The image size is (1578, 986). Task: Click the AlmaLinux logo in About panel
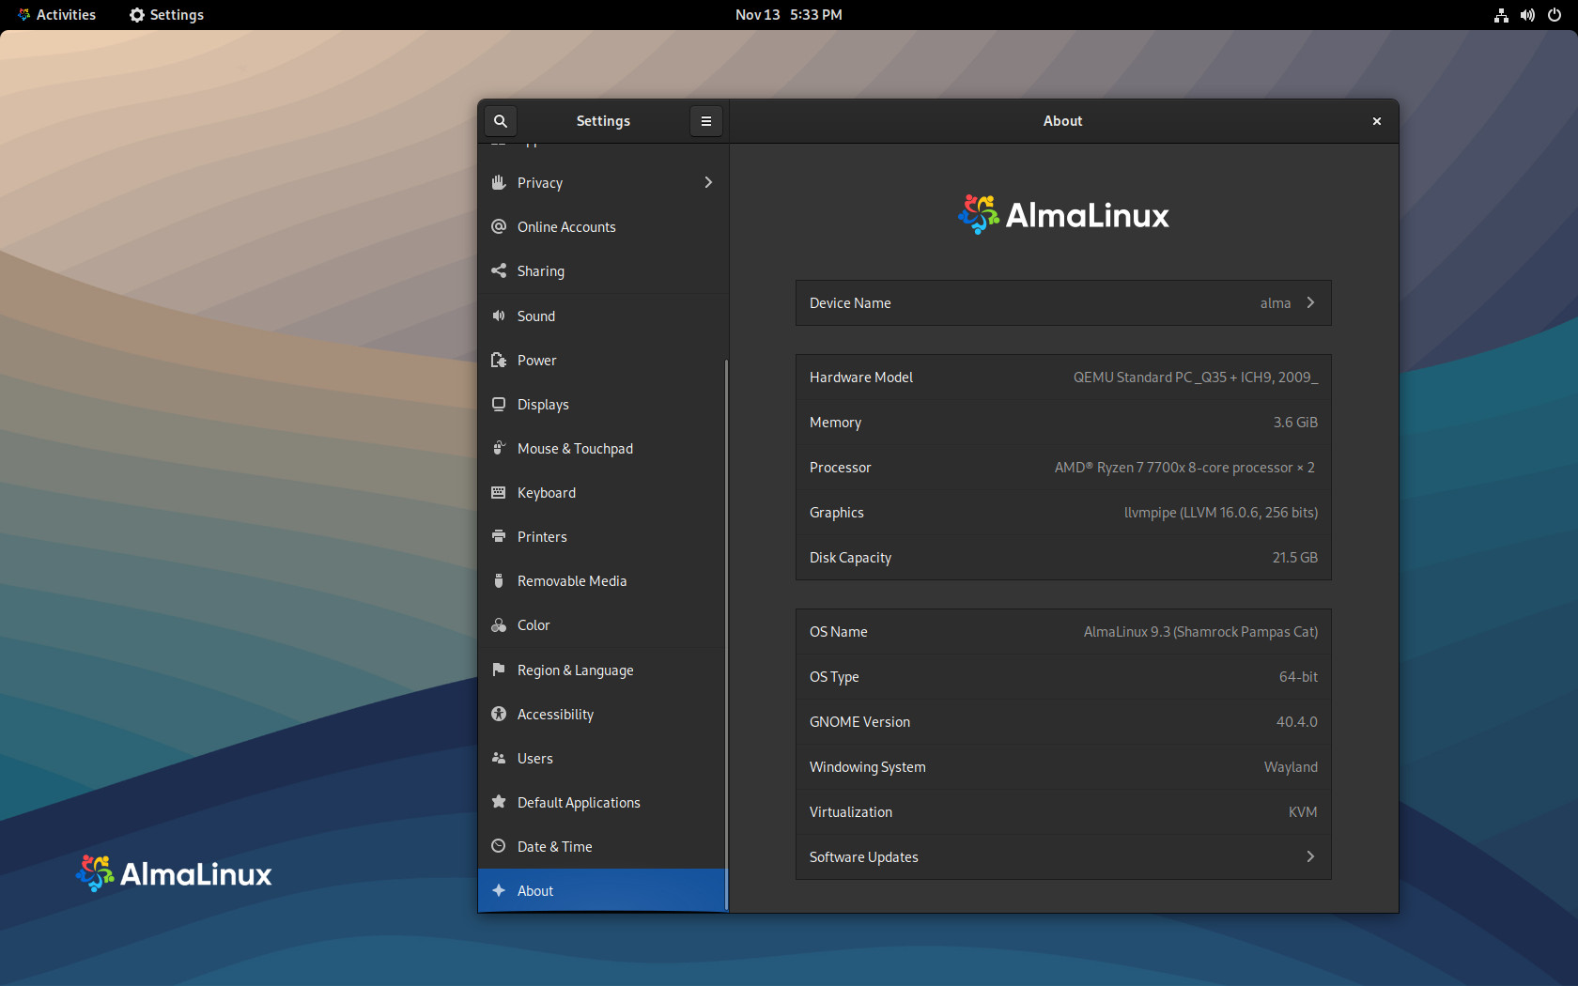(x=1063, y=215)
